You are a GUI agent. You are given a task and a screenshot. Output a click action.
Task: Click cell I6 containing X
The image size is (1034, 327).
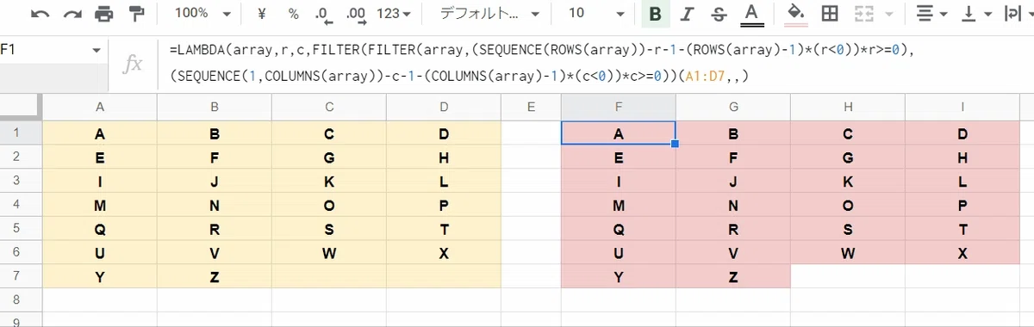[x=962, y=253]
